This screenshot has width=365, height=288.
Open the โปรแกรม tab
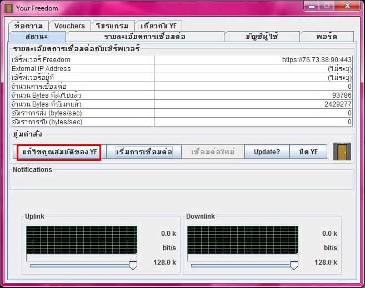pos(112,26)
